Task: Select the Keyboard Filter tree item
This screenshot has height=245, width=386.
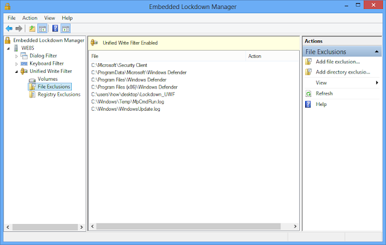Action: point(46,63)
